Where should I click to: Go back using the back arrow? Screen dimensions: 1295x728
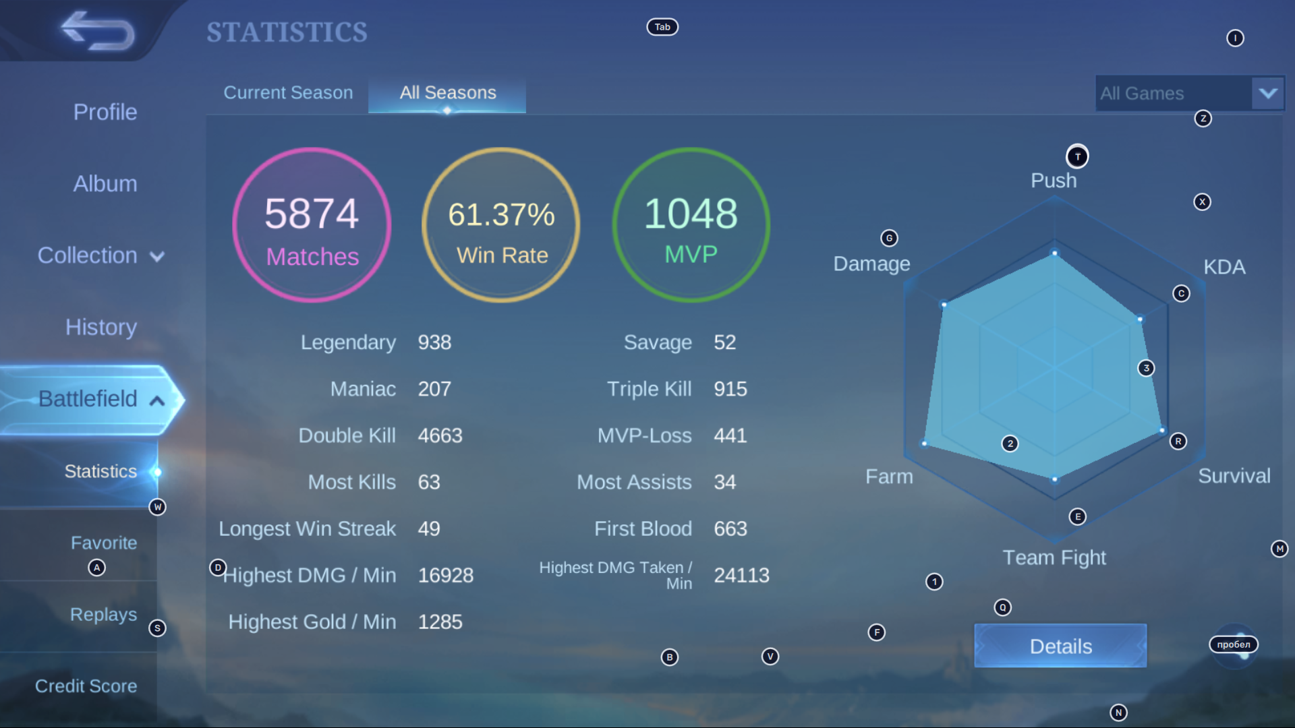97,30
